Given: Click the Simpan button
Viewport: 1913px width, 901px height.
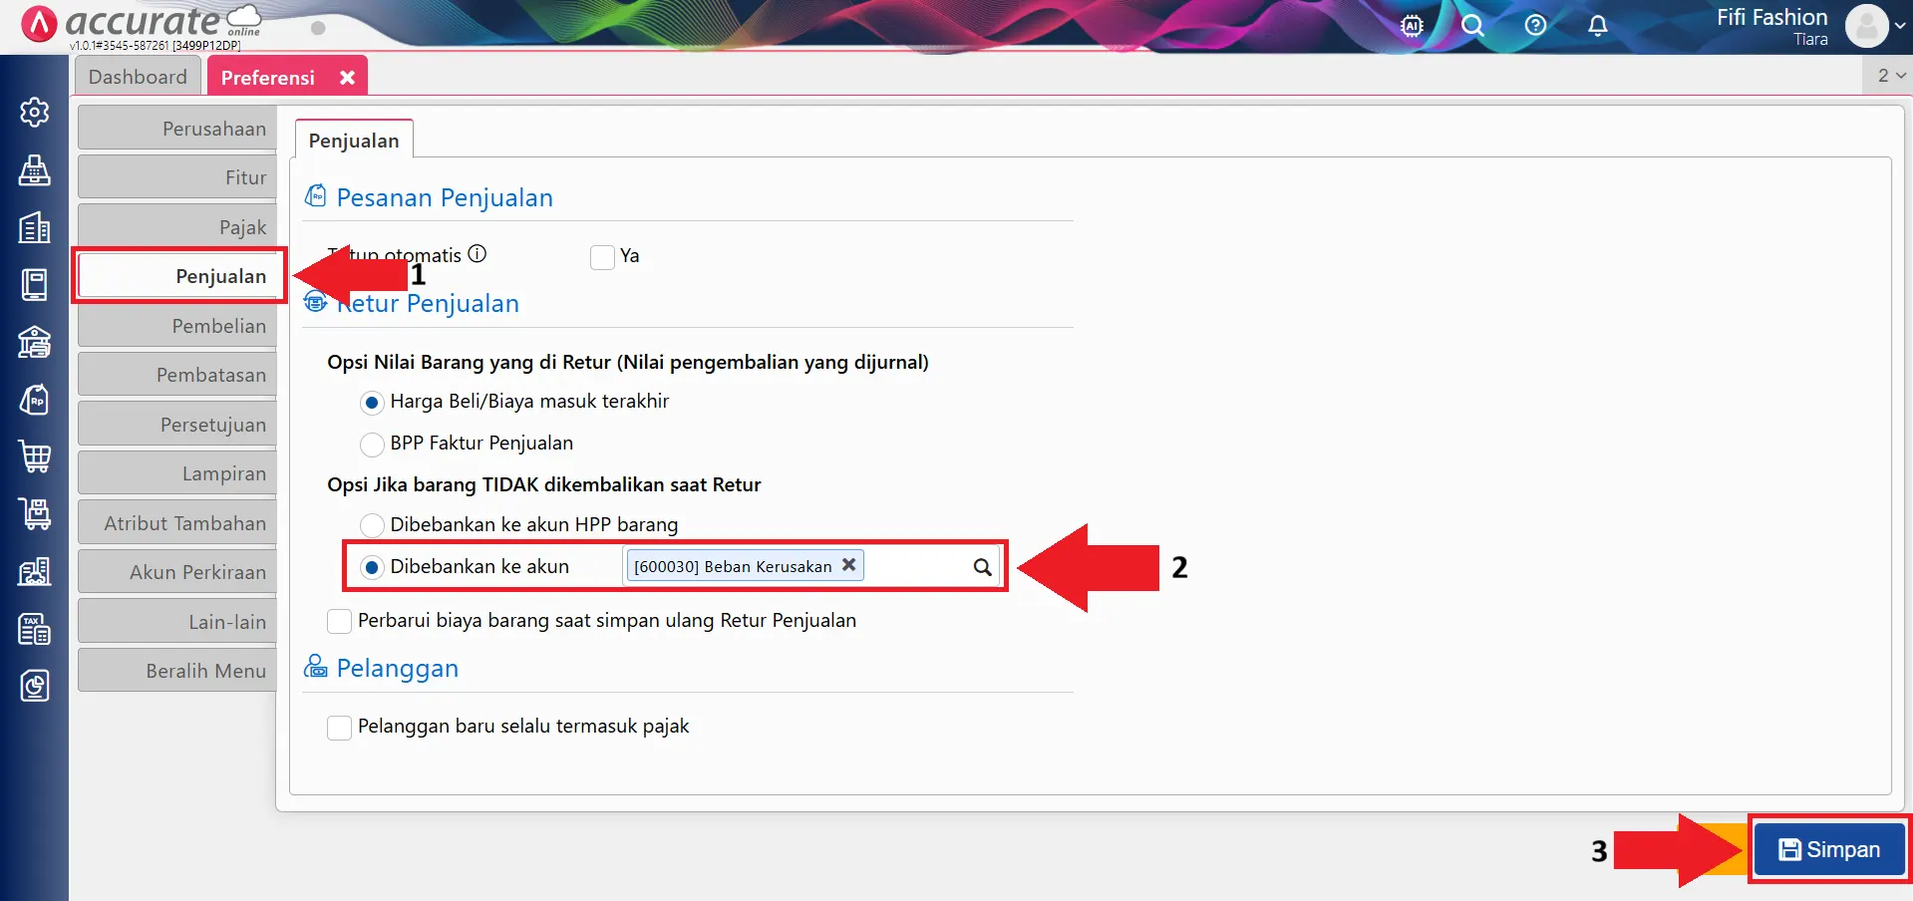Looking at the screenshot, I should pyautogui.click(x=1829, y=849).
